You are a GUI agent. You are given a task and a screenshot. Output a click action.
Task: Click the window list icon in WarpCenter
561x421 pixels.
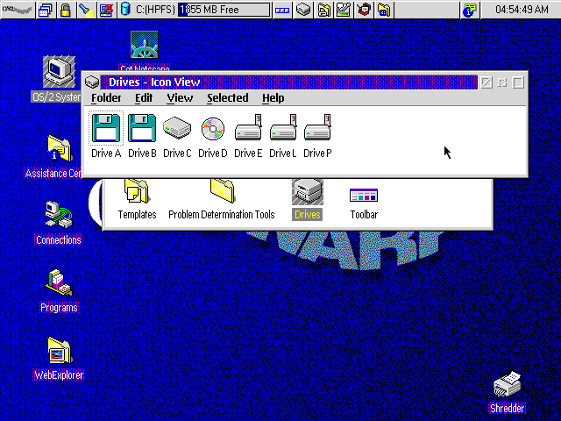tap(46, 10)
